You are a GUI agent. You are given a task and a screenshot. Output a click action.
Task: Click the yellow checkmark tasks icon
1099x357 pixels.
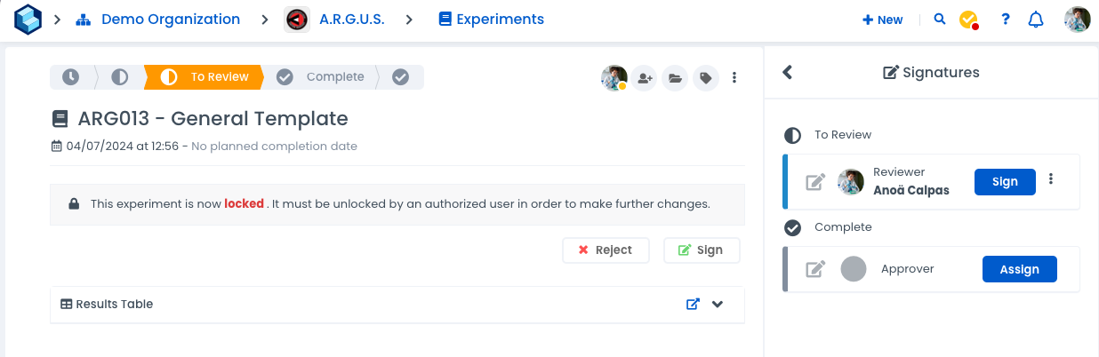[x=968, y=20]
